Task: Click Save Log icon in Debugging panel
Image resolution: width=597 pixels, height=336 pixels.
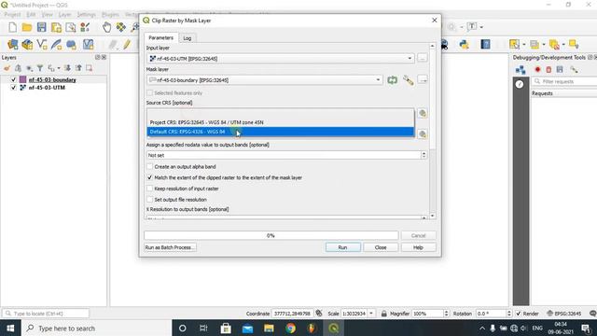Action: pos(560,70)
